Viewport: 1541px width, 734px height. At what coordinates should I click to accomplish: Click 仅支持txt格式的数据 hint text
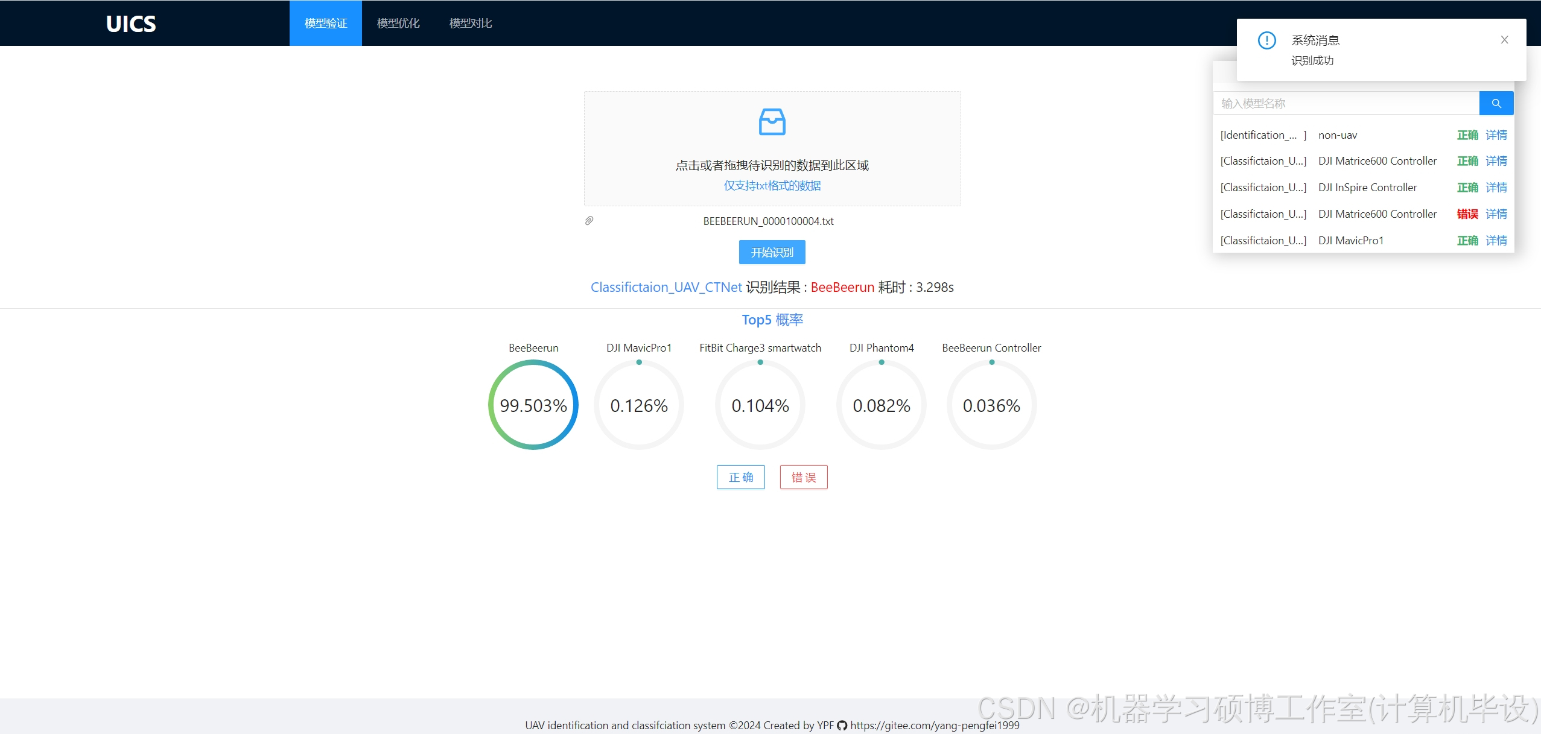pyautogui.click(x=772, y=186)
